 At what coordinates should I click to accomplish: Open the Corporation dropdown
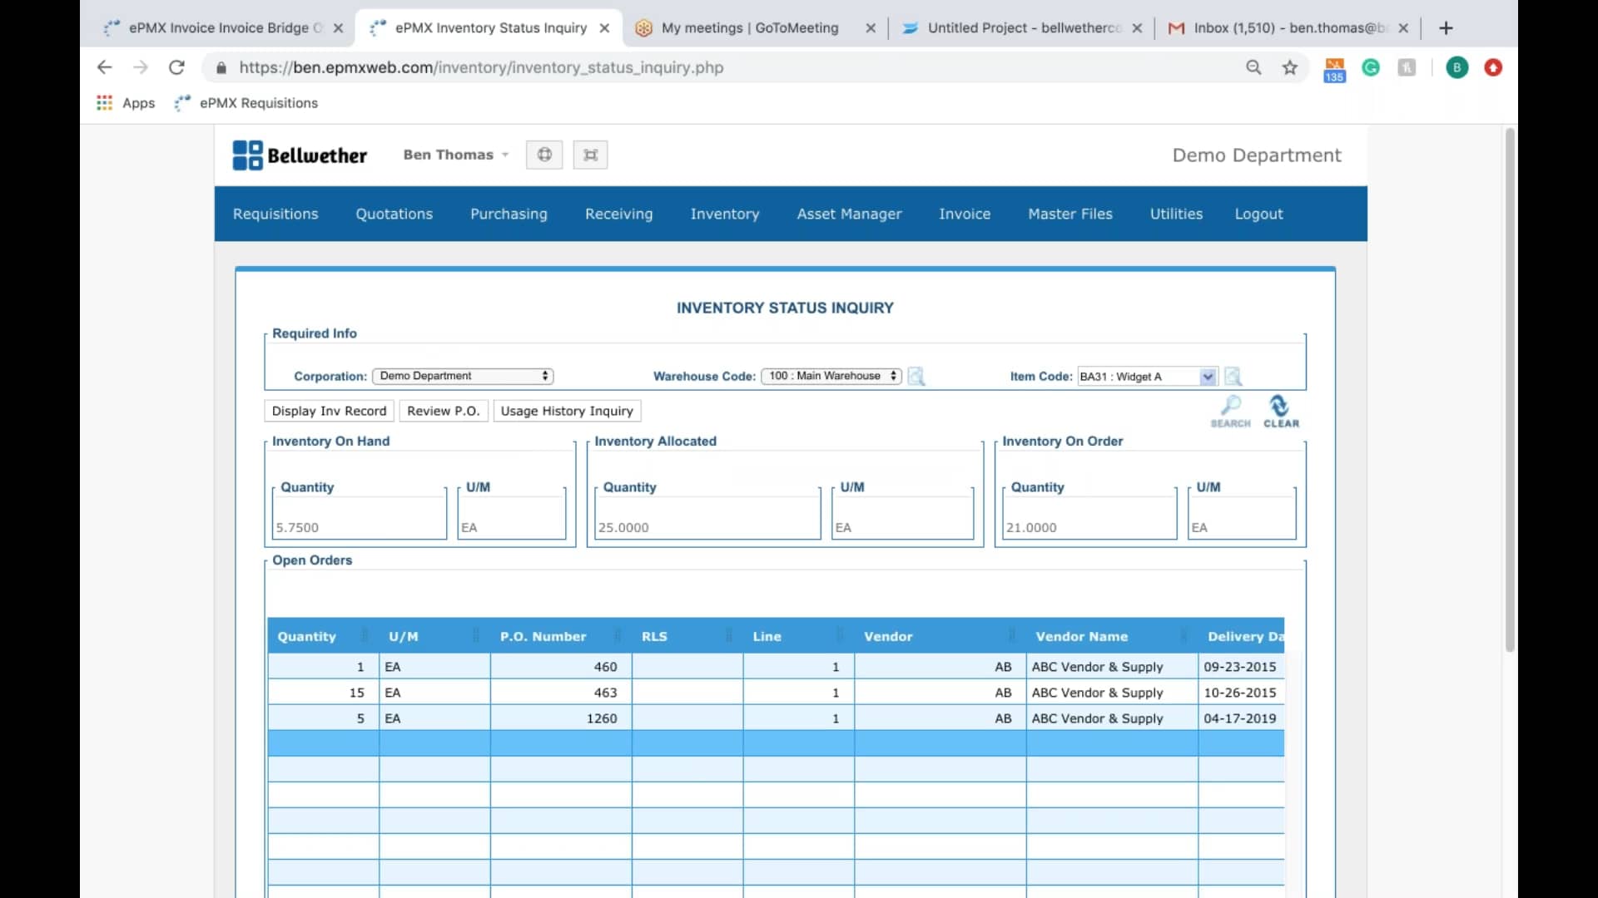pos(463,376)
